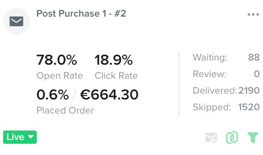Click the 0.6% placed order percentage
263x155 pixels.
[x=53, y=95]
